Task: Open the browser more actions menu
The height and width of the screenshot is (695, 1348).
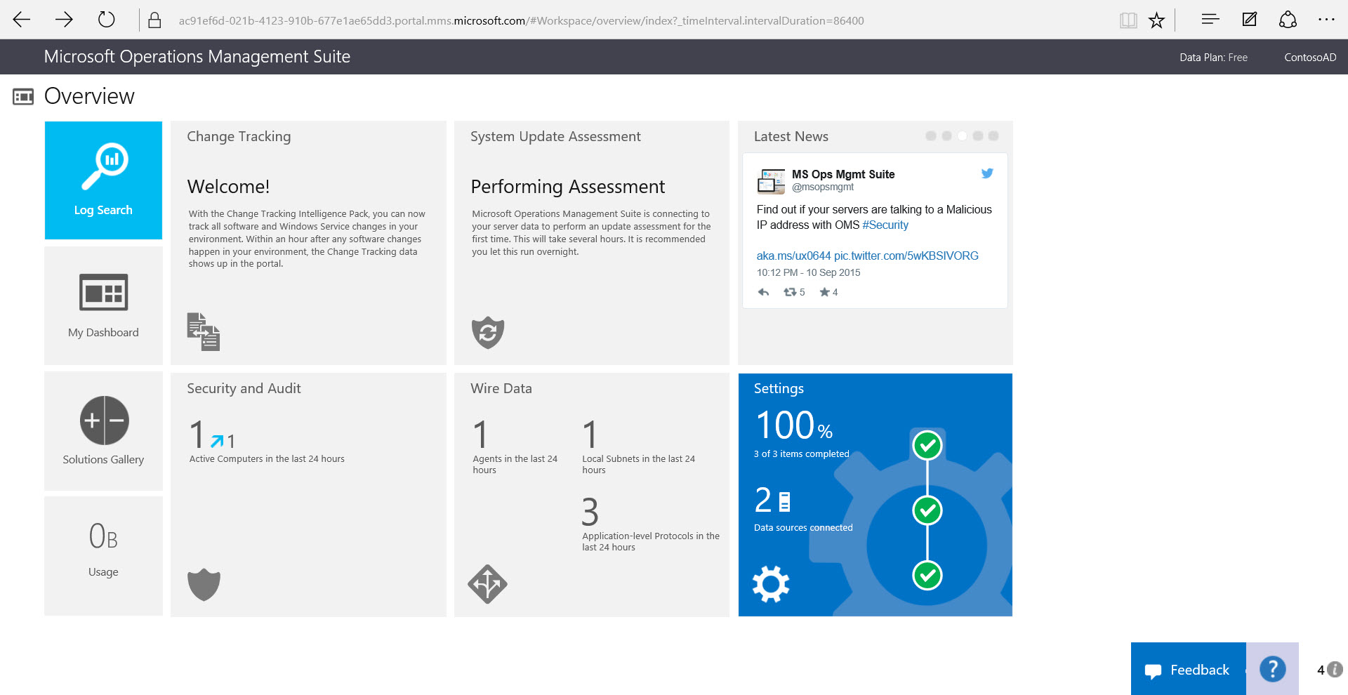Action: pyautogui.click(x=1326, y=20)
